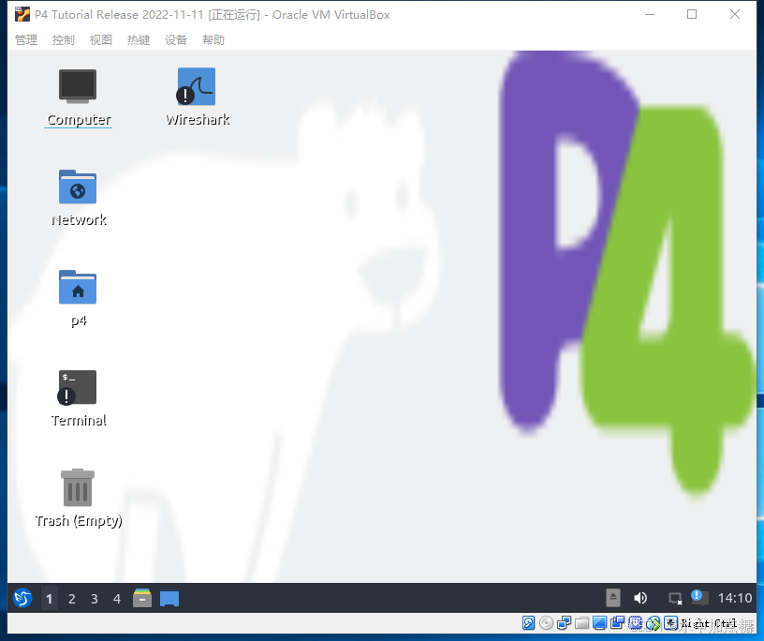Open the 管理 menu
This screenshot has width=764, height=641.
point(26,40)
